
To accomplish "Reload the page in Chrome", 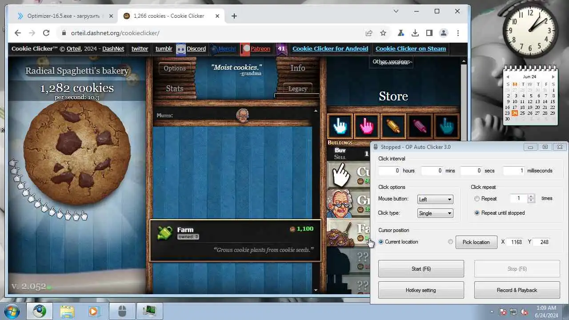I will (x=46, y=33).
